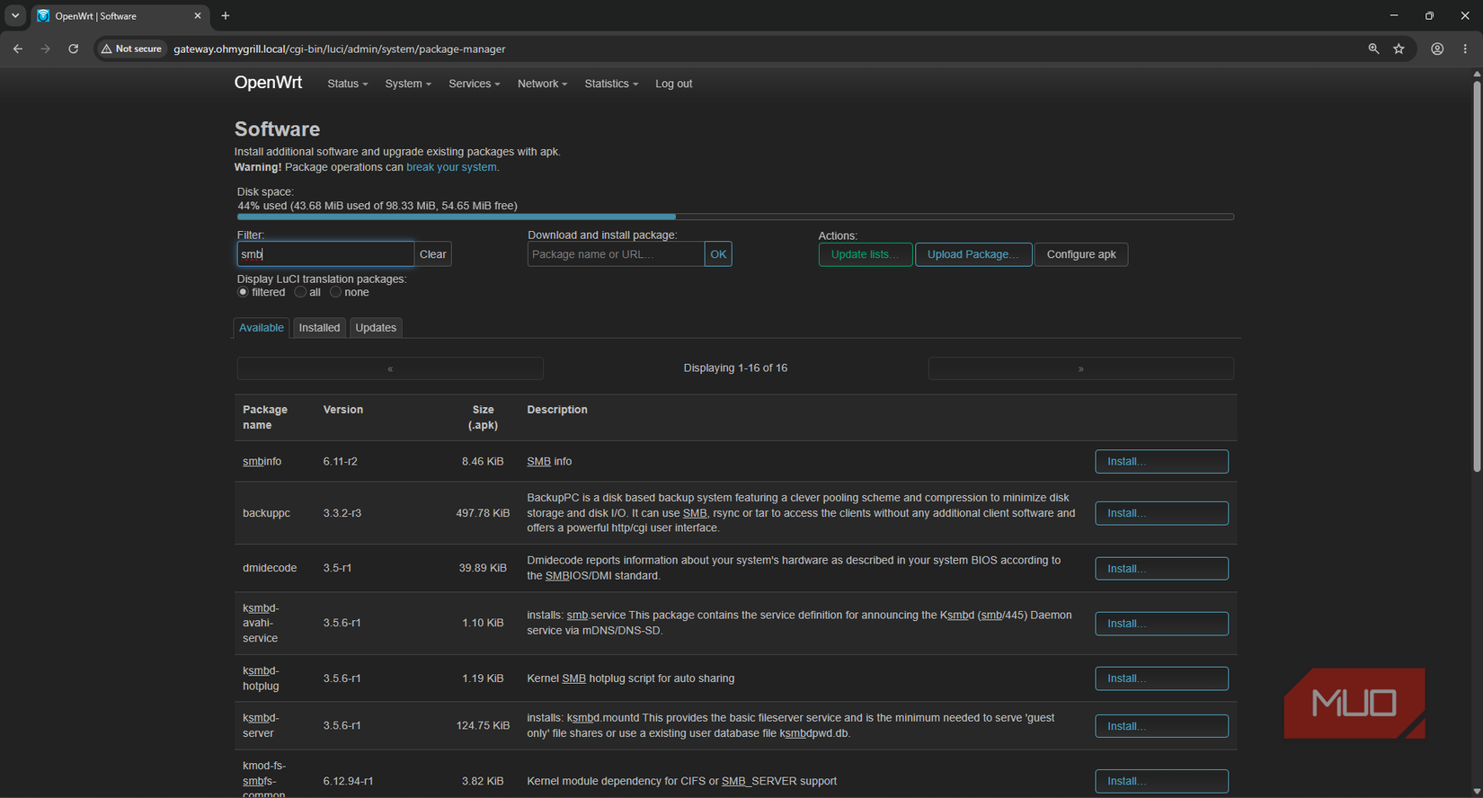The image size is (1483, 798).
Task: Install the dmidecode package
Action: coord(1161,569)
